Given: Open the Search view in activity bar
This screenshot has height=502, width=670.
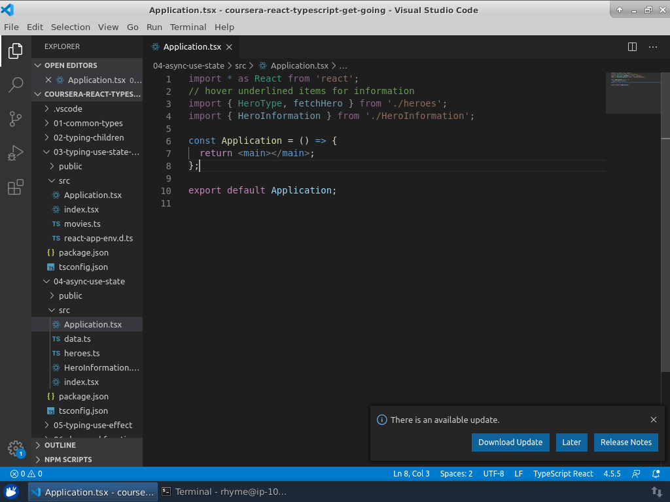Looking at the screenshot, I should click(16, 84).
